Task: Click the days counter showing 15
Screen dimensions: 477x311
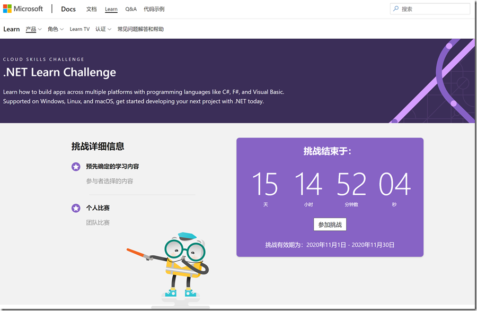Action: (266, 184)
